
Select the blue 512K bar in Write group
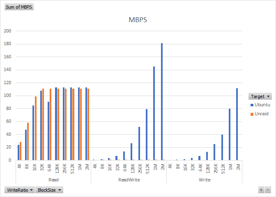[222, 147]
